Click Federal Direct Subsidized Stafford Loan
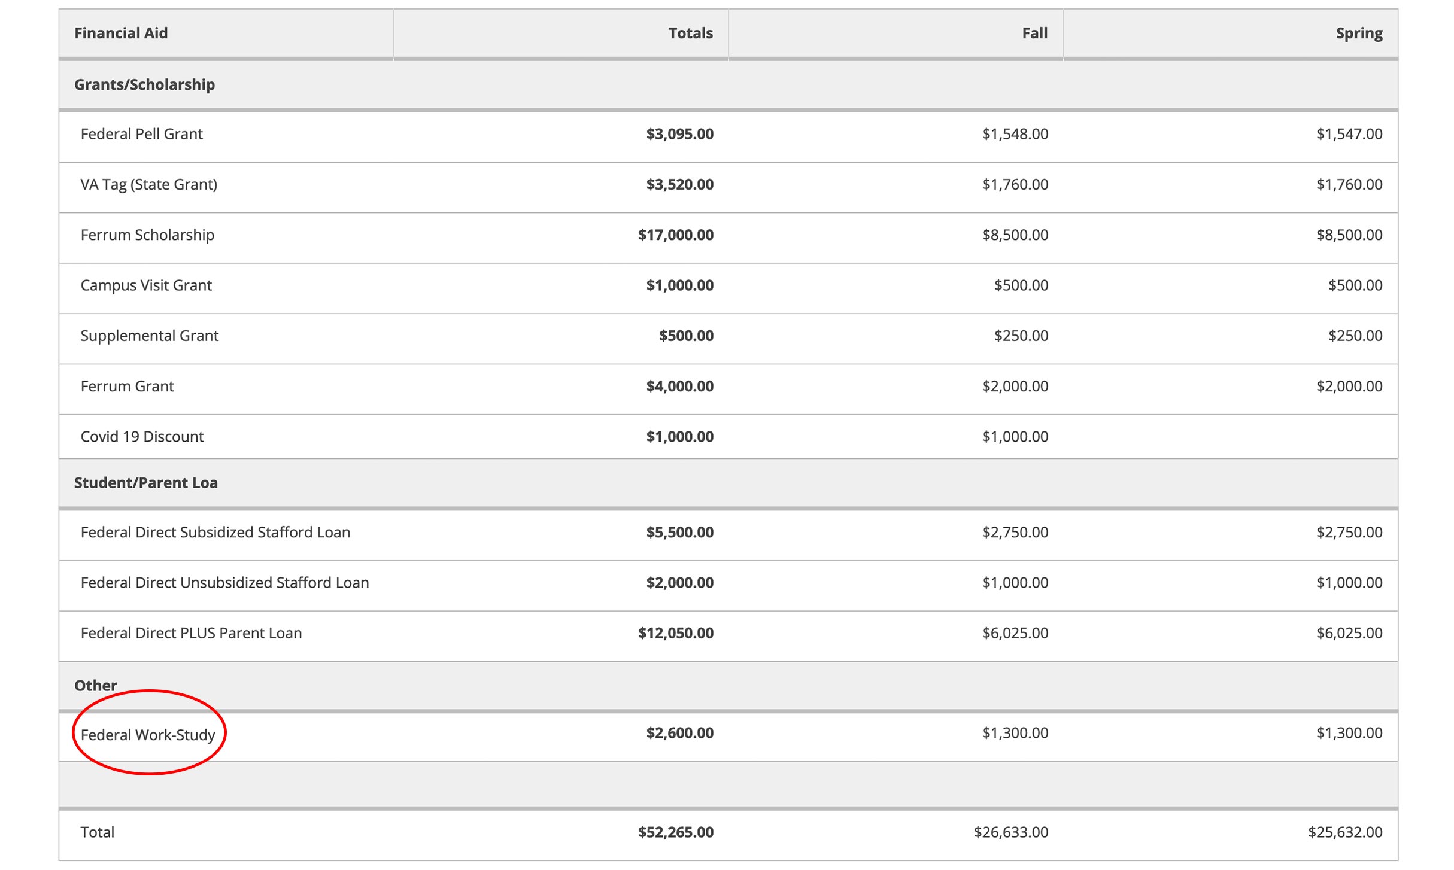1454x870 pixels. 215,533
